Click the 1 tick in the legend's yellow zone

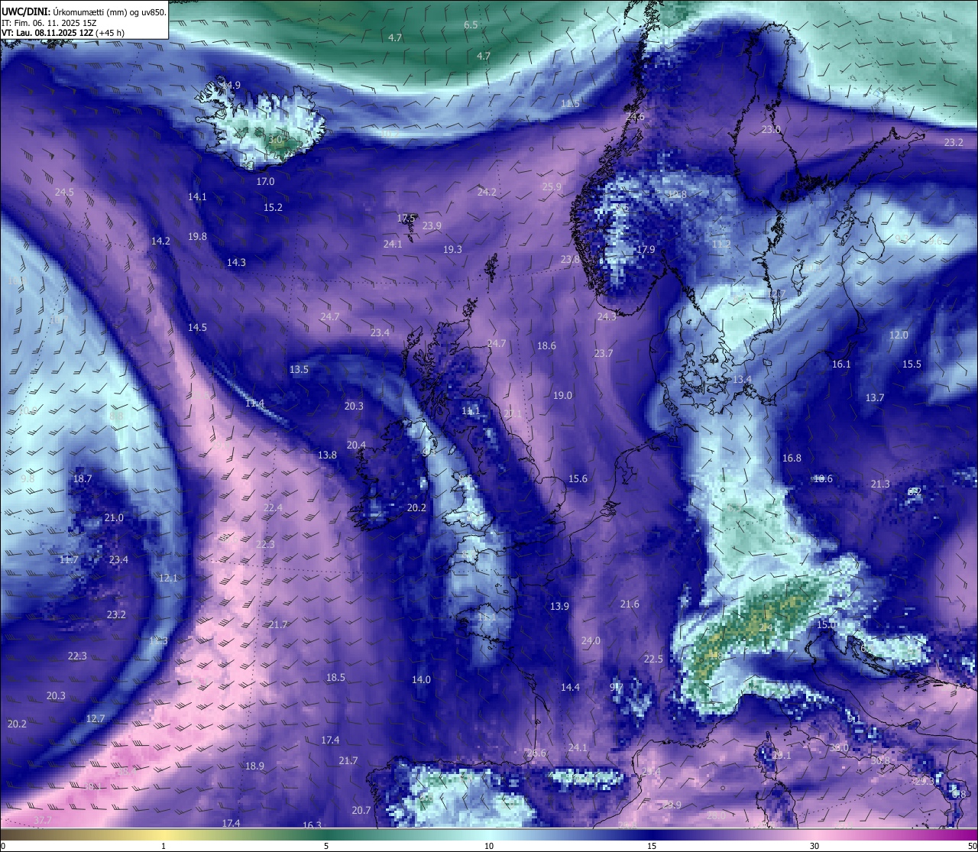pyautogui.click(x=164, y=846)
